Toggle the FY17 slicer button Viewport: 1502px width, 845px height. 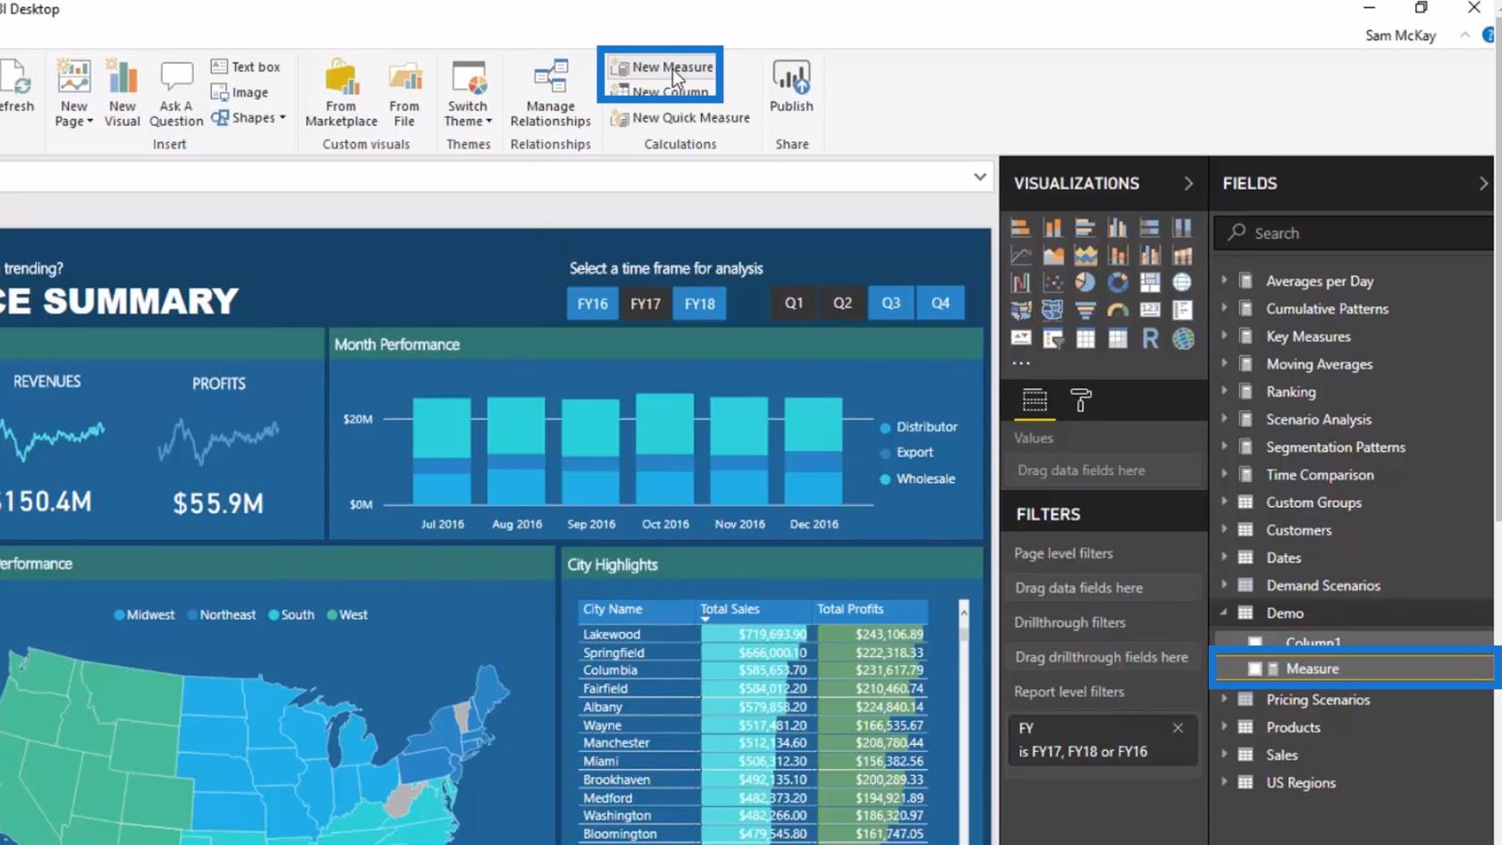[x=646, y=304]
